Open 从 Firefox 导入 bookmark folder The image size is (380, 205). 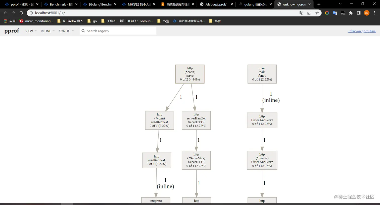(70, 21)
